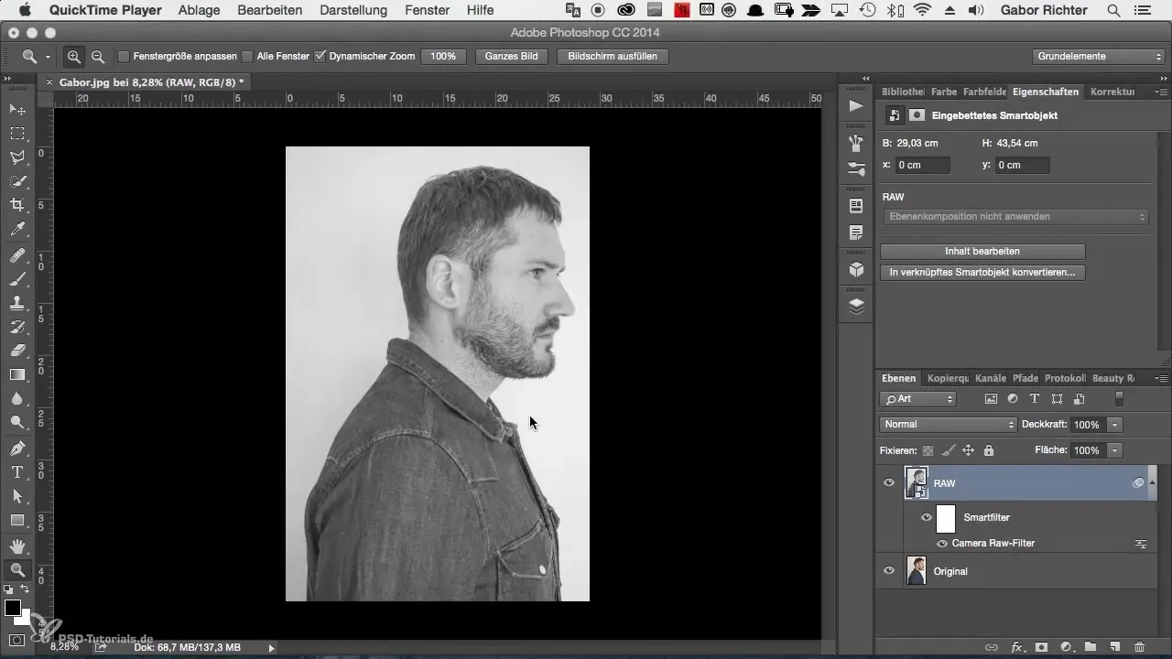This screenshot has width=1172, height=659.
Task: Switch to the Protokoll tab
Action: tap(1065, 378)
